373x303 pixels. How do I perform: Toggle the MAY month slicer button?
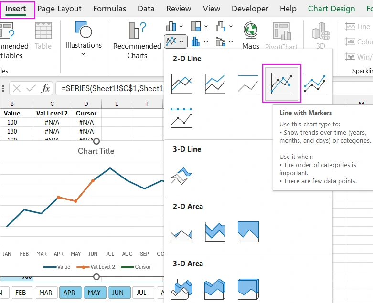pos(94,292)
